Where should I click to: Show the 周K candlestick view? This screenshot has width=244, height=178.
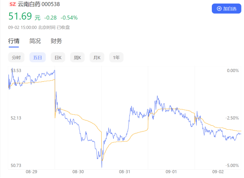tap(78, 58)
